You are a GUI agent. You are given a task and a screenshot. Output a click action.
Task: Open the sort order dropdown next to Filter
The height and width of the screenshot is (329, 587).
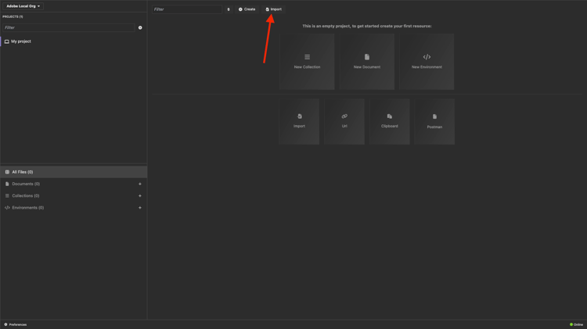pos(229,9)
